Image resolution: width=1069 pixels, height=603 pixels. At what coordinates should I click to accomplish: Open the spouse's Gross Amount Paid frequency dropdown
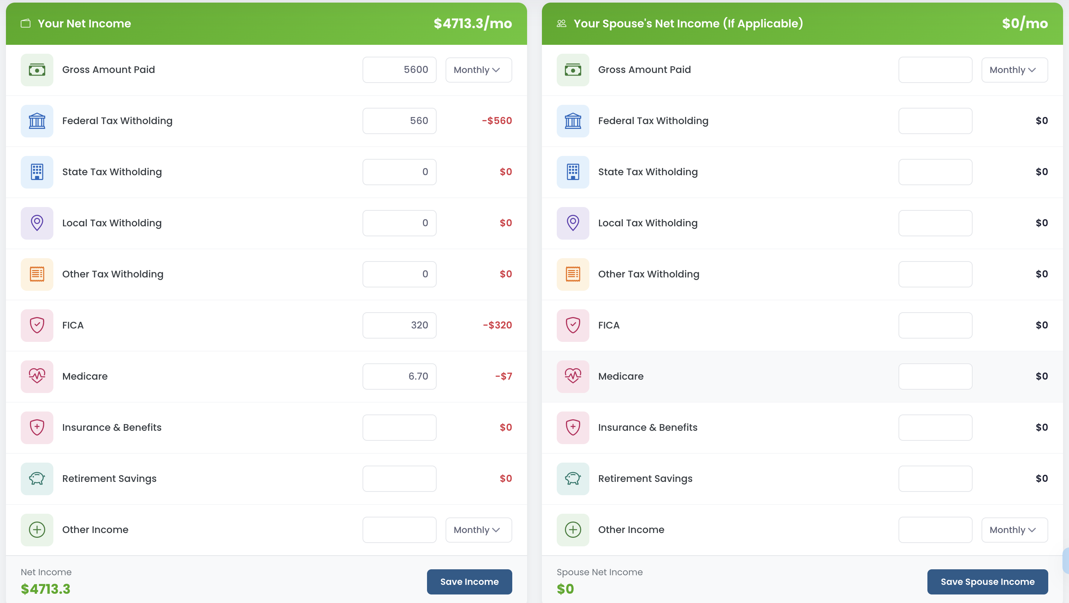1014,70
